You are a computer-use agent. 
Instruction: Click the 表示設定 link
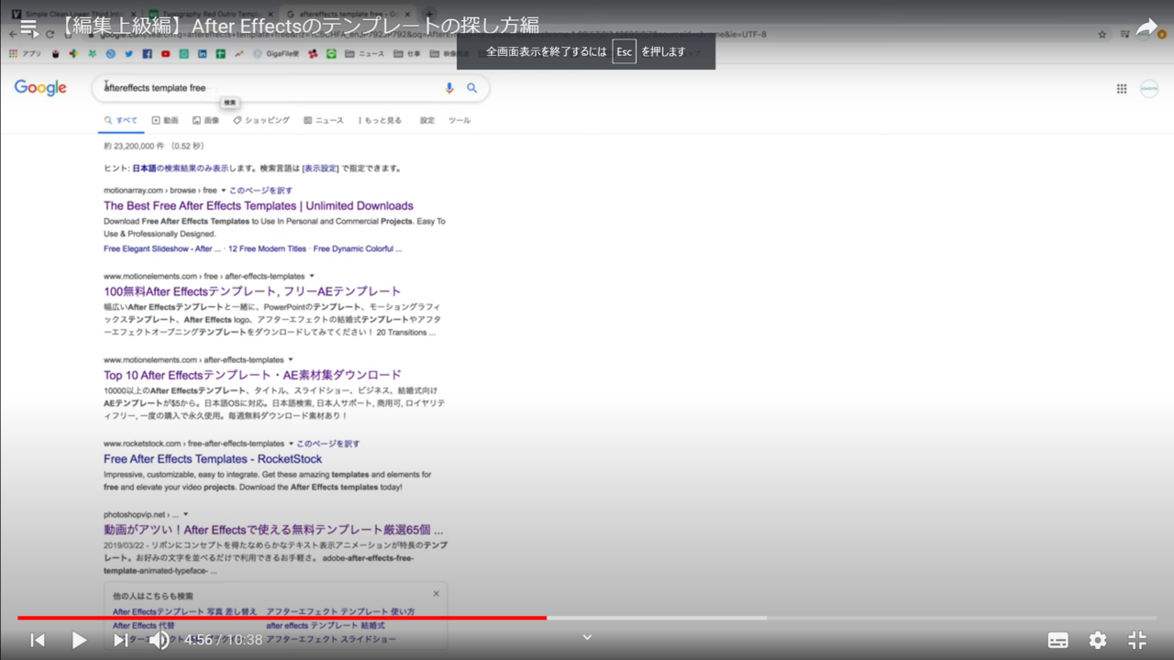coord(320,169)
